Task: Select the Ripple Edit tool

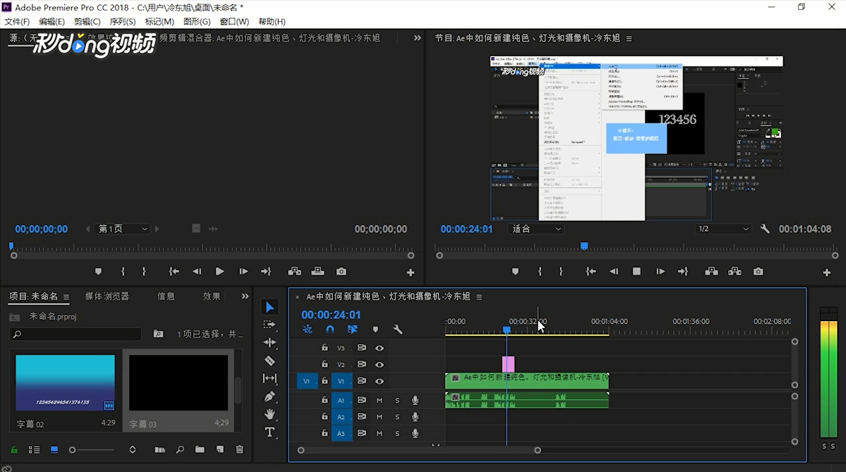Action: pyautogui.click(x=270, y=343)
